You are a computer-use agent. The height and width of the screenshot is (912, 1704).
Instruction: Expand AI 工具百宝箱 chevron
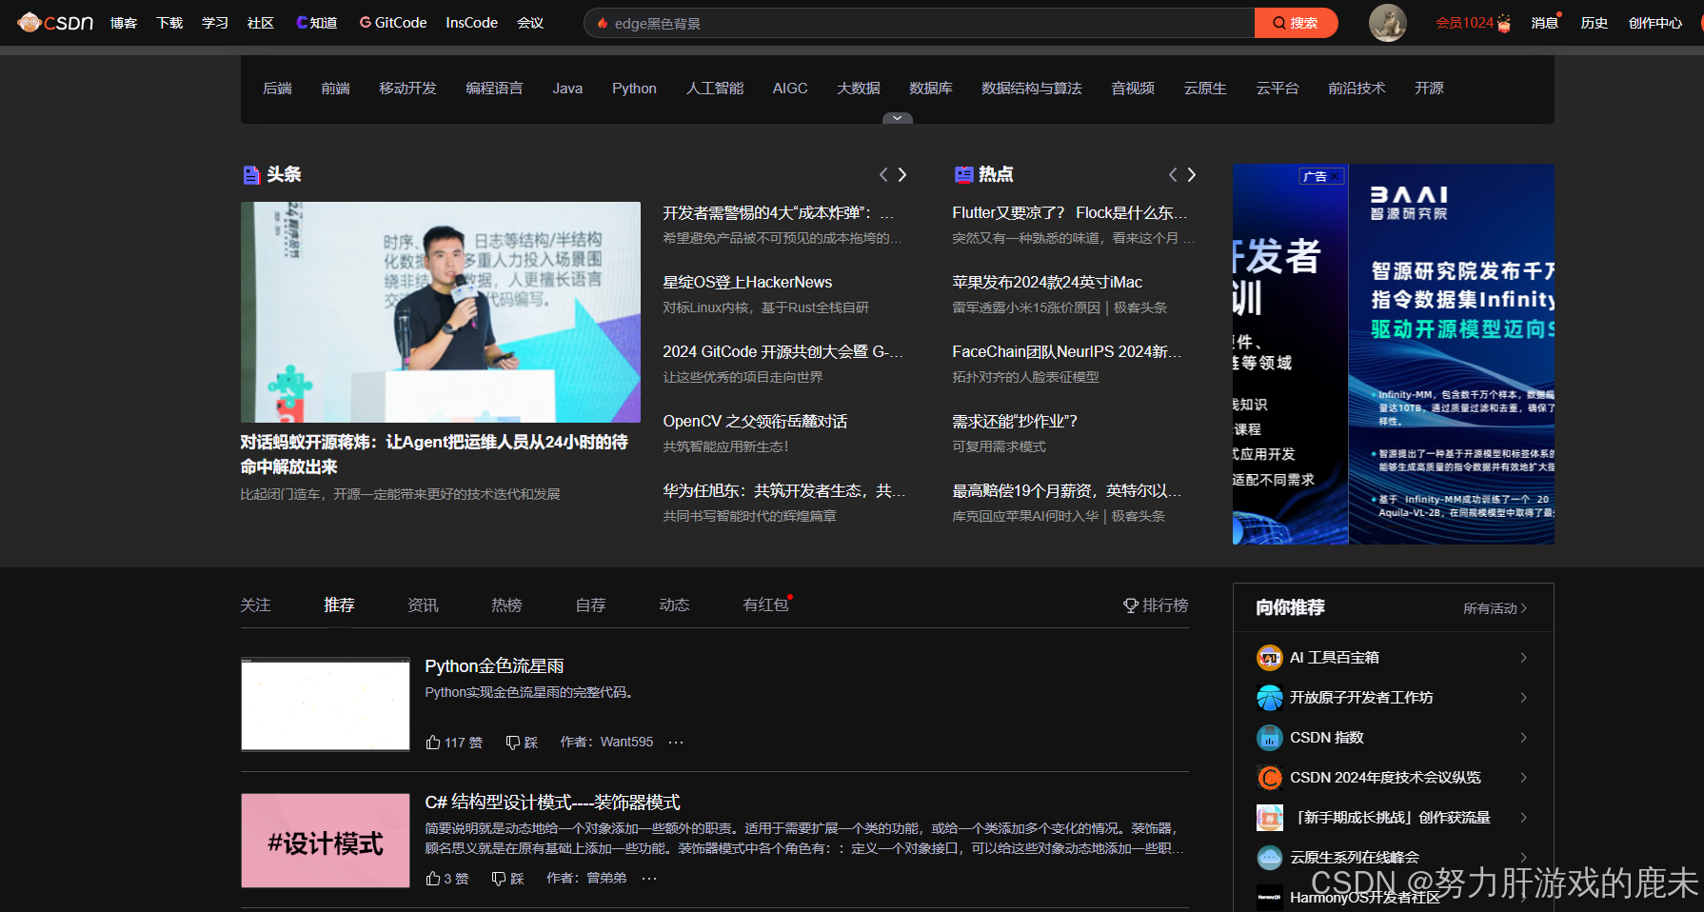point(1524,658)
